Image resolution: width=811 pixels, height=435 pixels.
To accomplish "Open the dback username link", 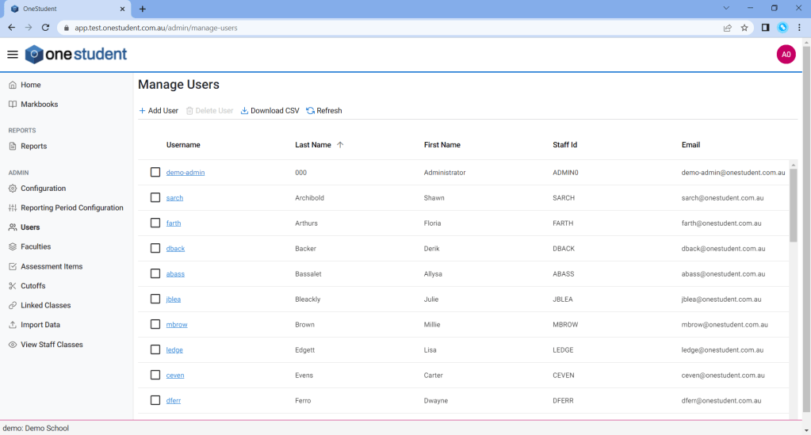I will click(x=175, y=249).
